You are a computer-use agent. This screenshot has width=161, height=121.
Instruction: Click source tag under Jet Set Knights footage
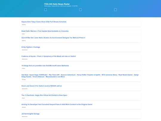[x=25, y=117]
